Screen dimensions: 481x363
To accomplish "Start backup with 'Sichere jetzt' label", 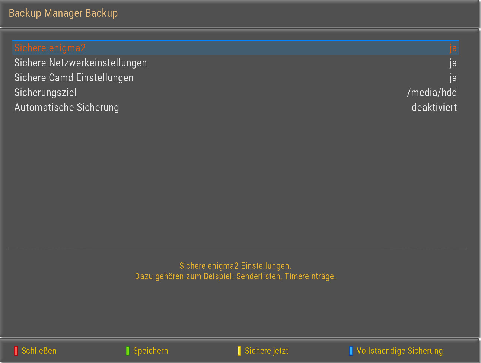I will 267,351.
